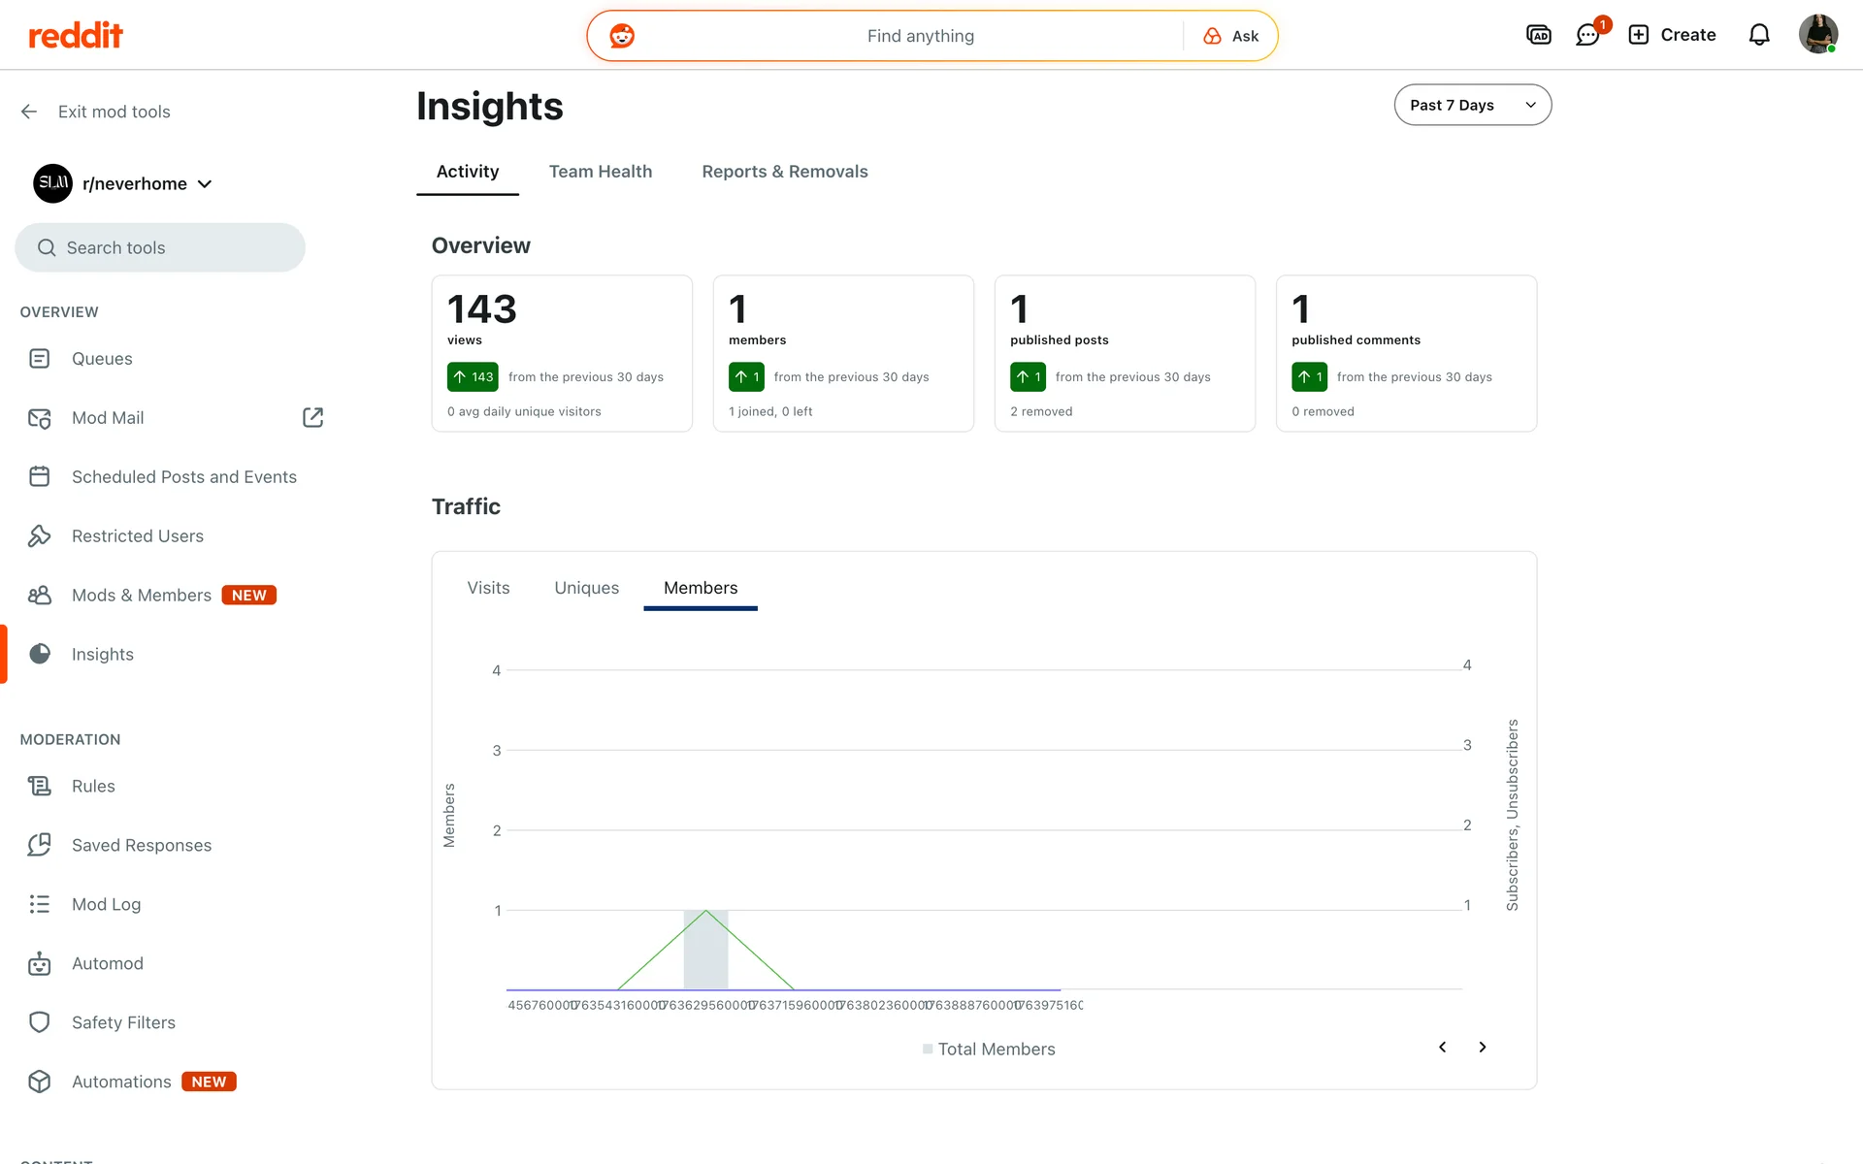
Task: Click the advertise AD icon
Action: pyautogui.click(x=1538, y=36)
